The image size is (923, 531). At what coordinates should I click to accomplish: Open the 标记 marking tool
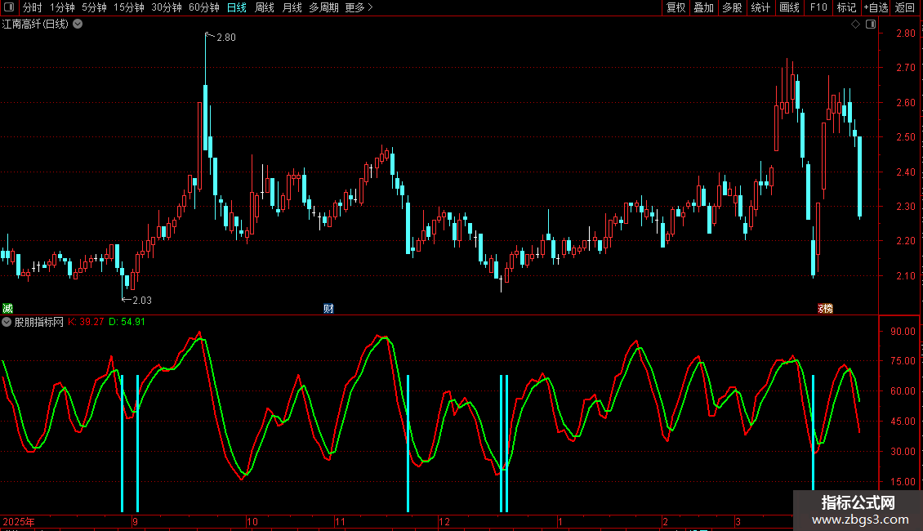846,7
